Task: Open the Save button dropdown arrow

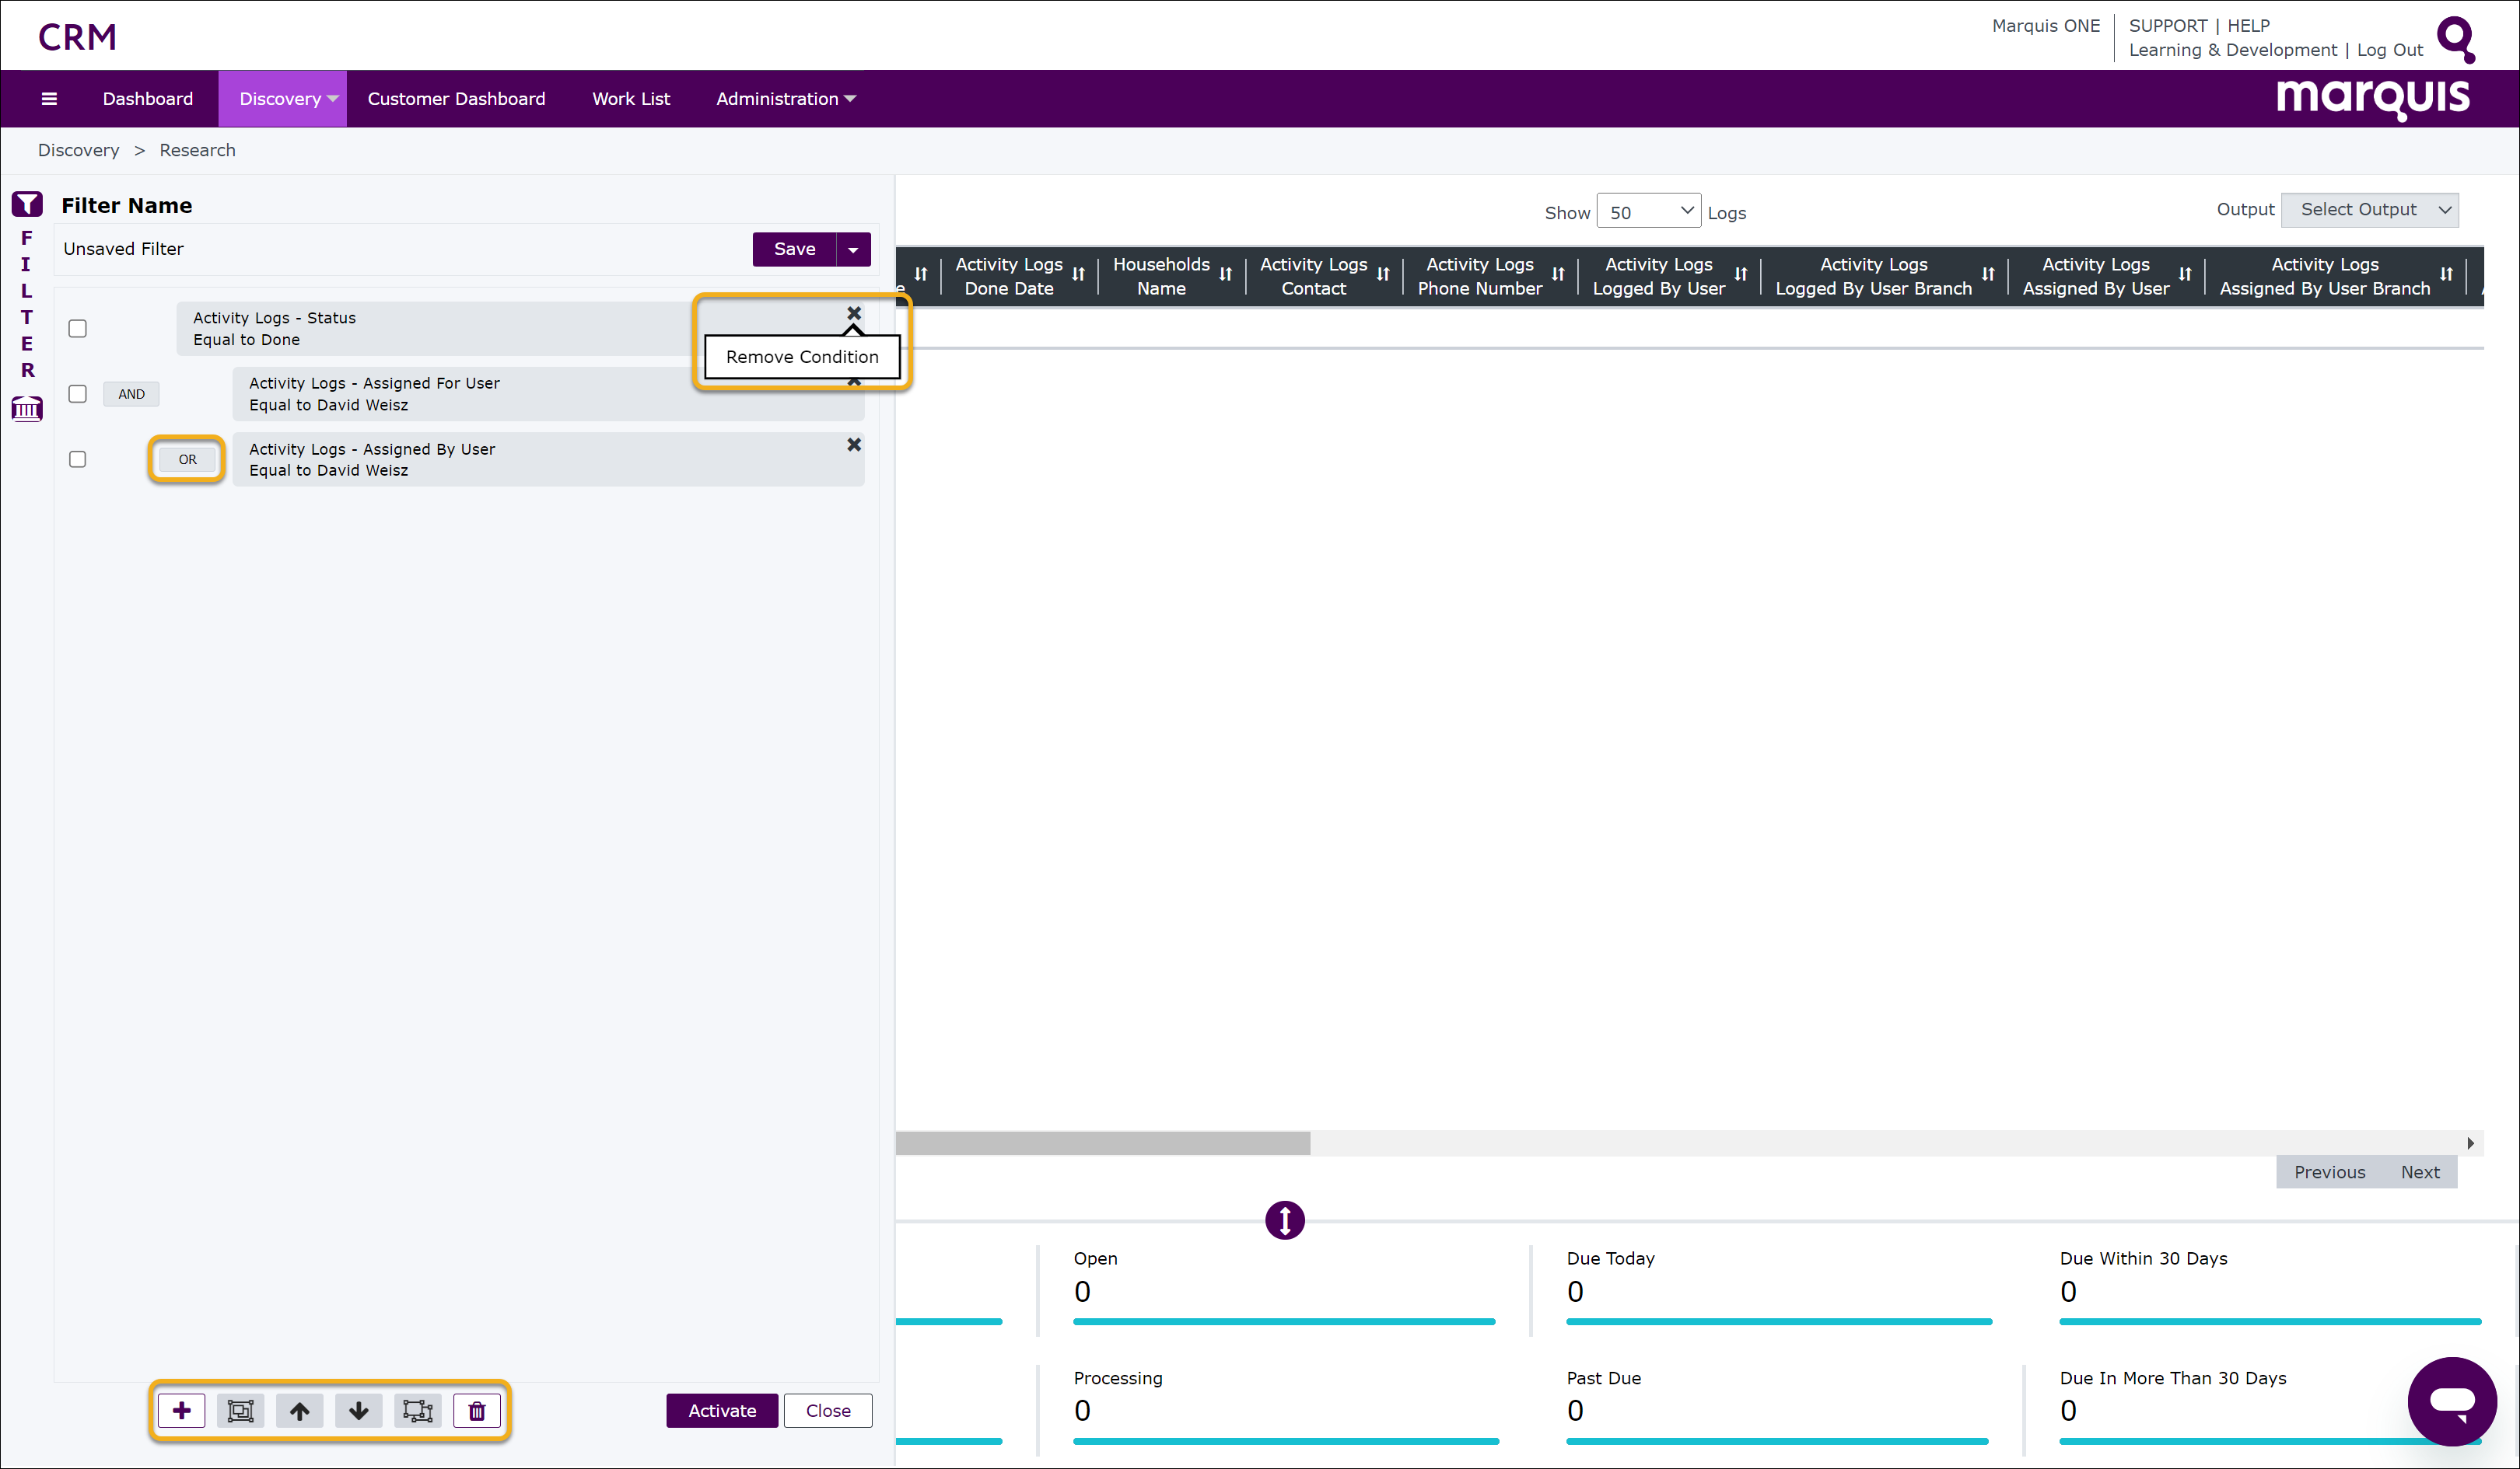Action: tap(853, 249)
